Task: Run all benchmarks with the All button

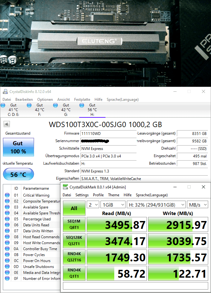Action: click(74, 208)
